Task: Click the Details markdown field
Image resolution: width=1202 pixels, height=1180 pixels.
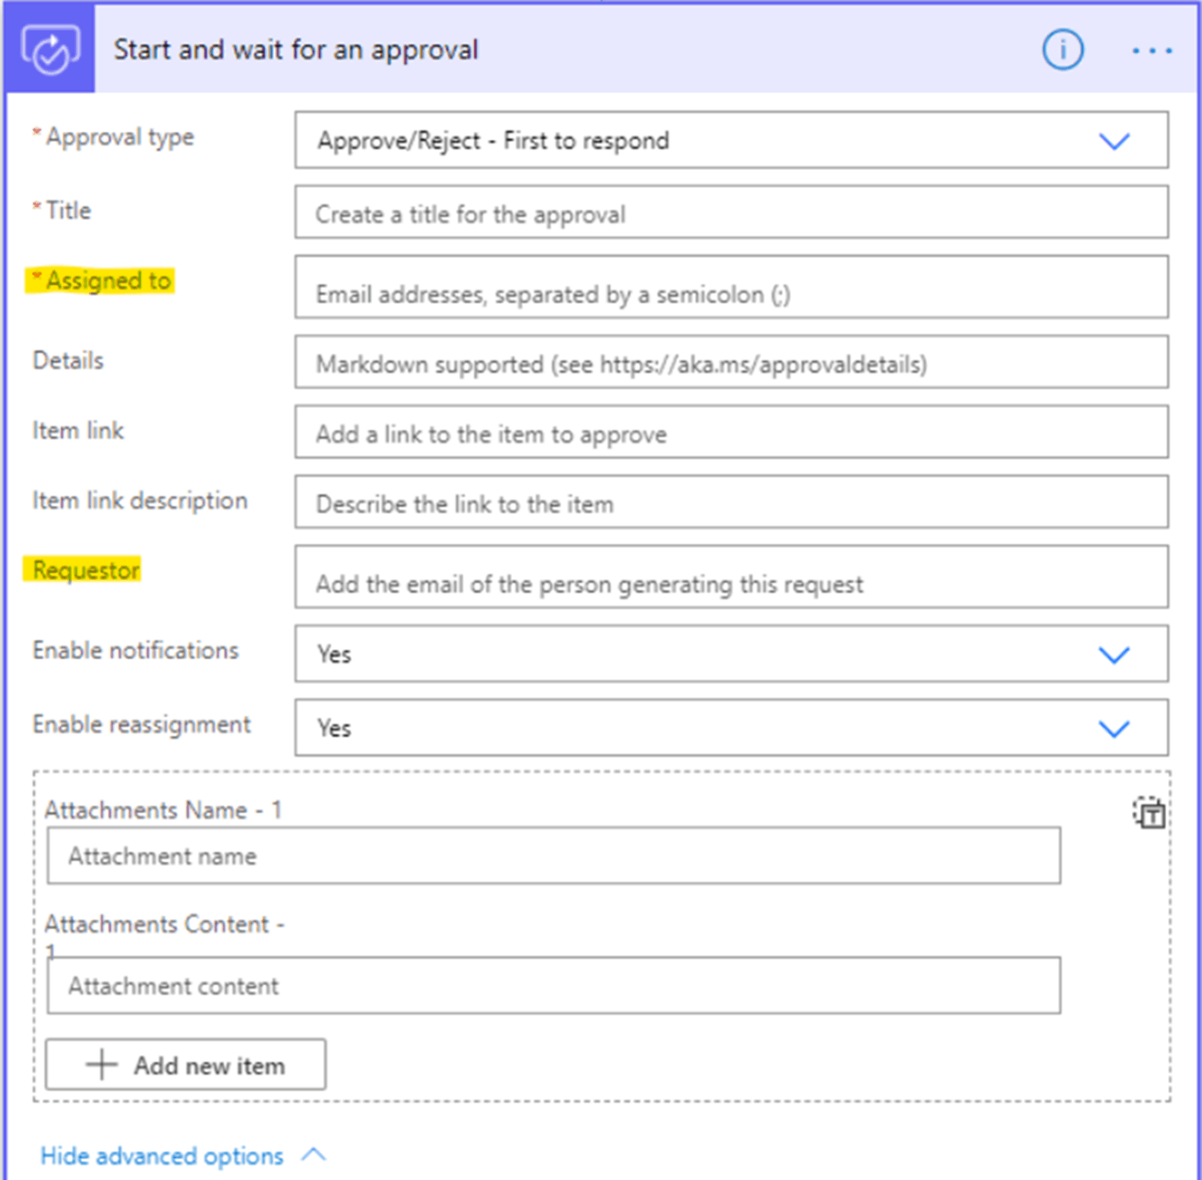Action: [731, 363]
